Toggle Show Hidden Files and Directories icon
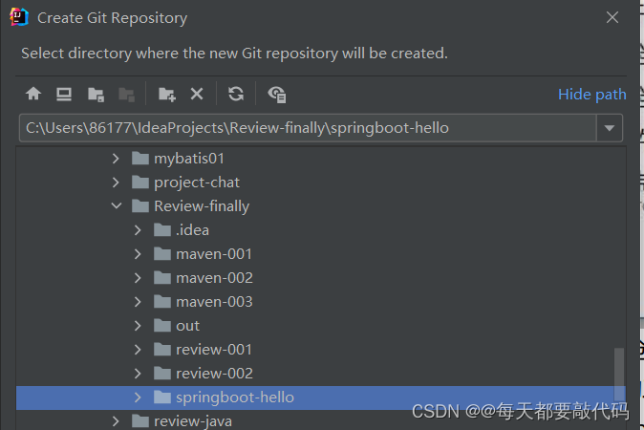This screenshot has width=644, height=430. [277, 95]
